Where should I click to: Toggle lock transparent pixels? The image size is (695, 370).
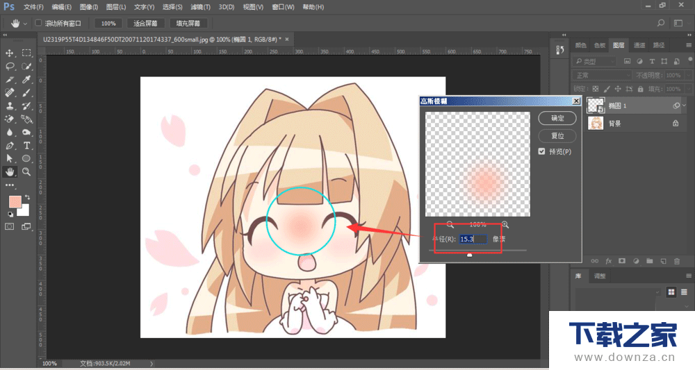coord(596,89)
